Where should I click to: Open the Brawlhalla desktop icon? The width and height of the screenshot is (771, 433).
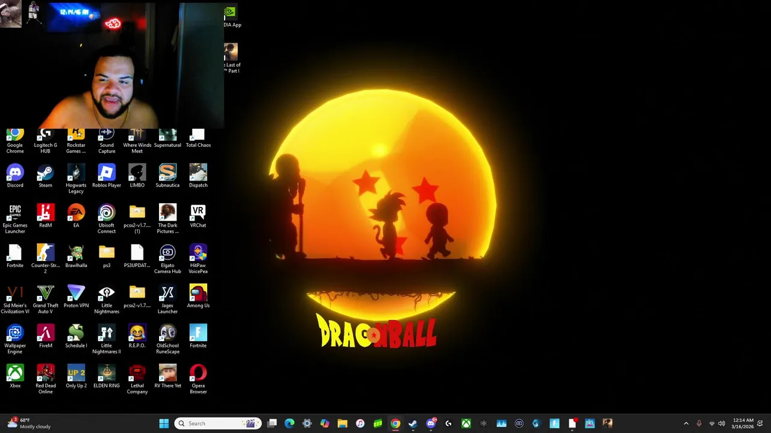[x=76, y=256]
